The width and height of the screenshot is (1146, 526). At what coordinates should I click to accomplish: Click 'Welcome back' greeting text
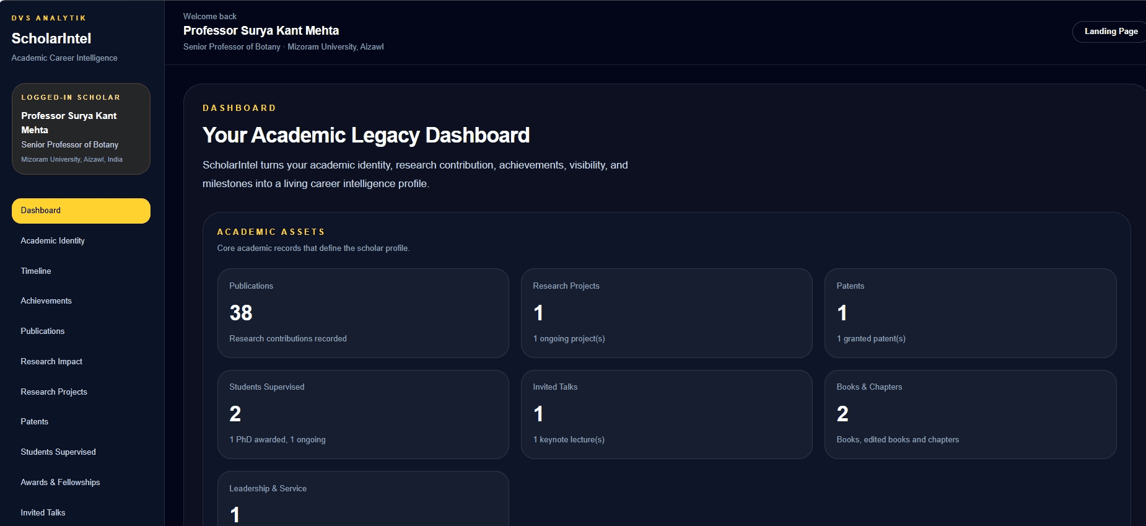point(210,17)
